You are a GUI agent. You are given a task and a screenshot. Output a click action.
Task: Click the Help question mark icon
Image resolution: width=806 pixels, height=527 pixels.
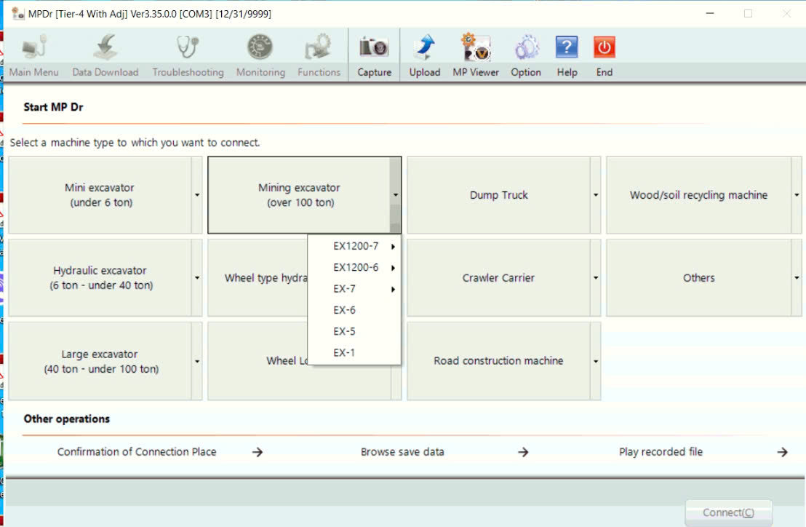(x=567, y=48)
